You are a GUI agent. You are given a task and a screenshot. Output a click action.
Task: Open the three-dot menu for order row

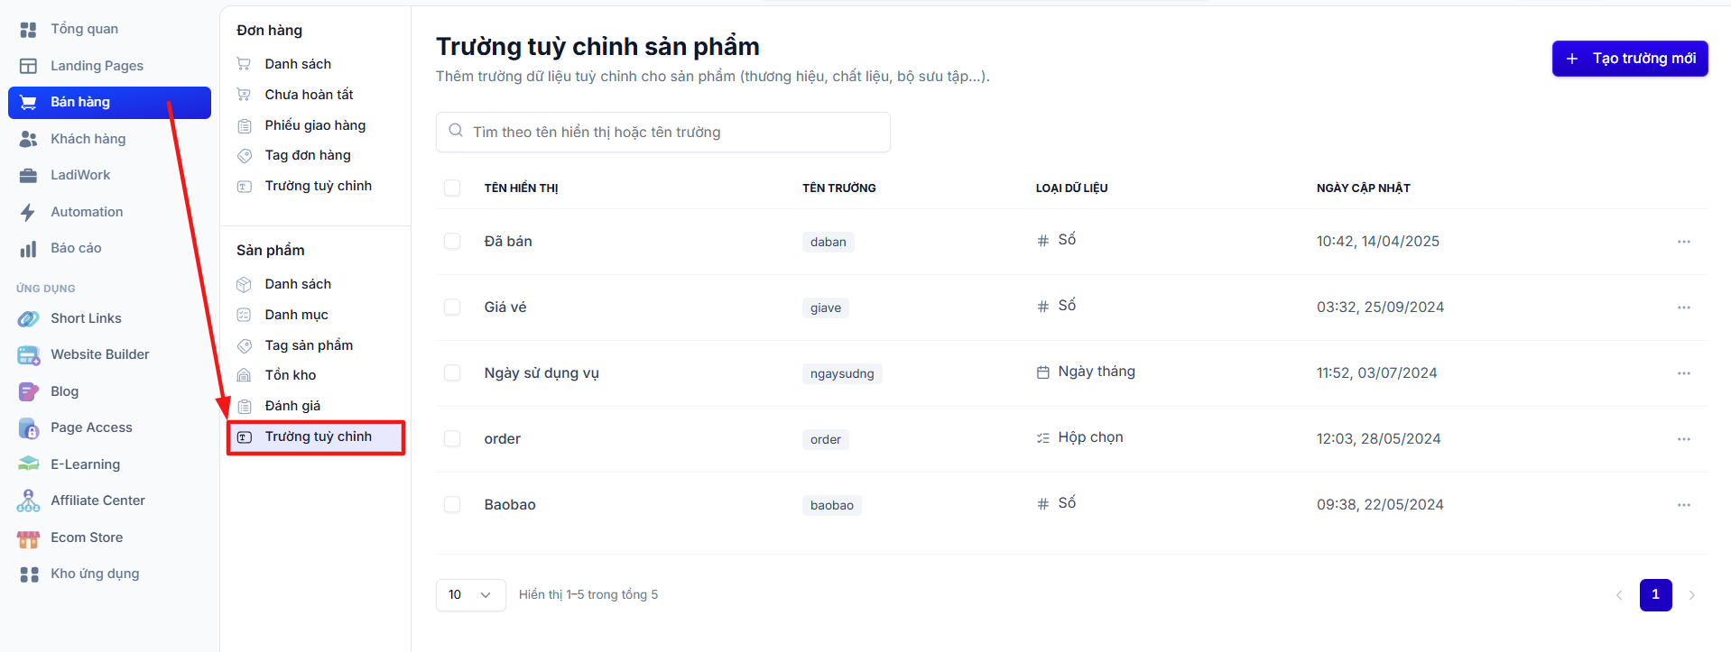[1684, 439]
